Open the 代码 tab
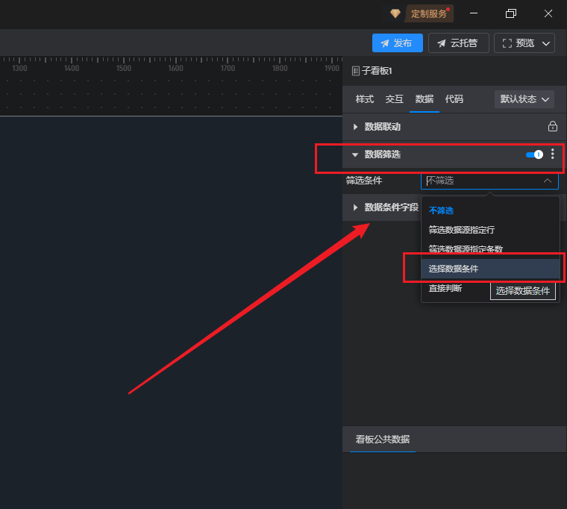The width and height of the screenshot is (567, 509). point(454,99)
